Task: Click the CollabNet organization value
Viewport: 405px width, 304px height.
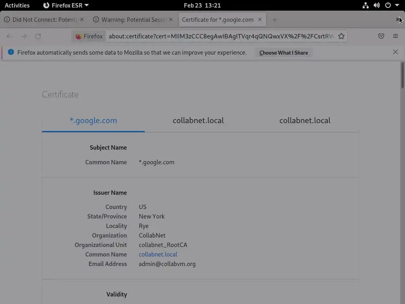Action: (152, 236)
